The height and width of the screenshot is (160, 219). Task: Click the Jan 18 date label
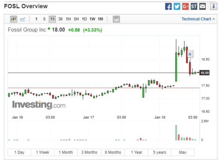click(160, 117)
